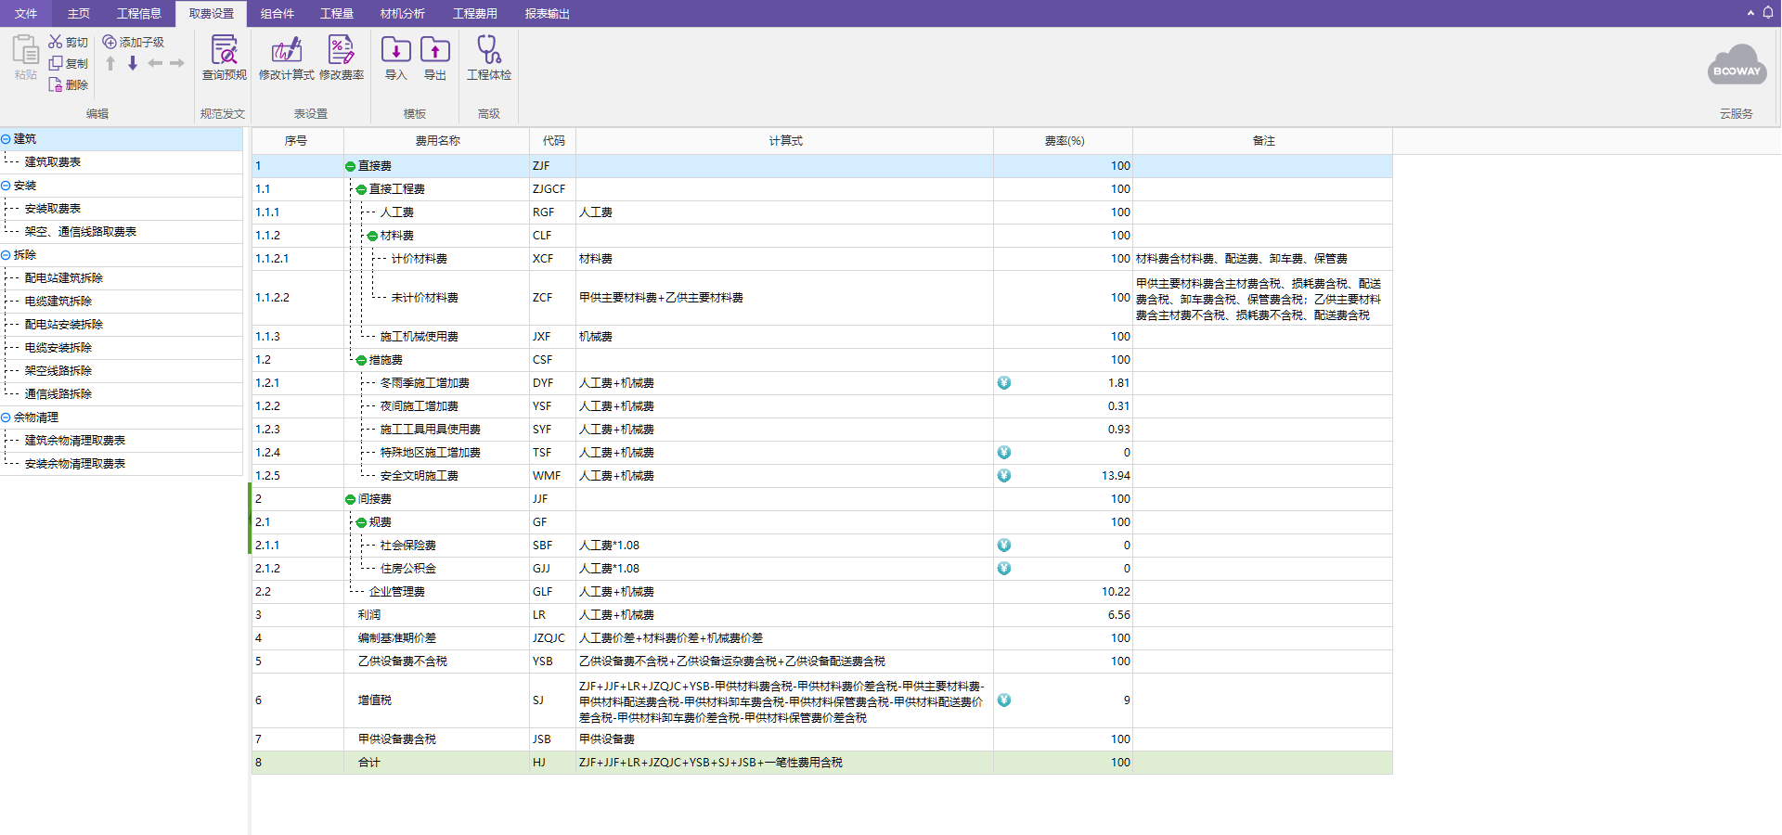
Task: Click the 添加子级 button
Action: 134,42
